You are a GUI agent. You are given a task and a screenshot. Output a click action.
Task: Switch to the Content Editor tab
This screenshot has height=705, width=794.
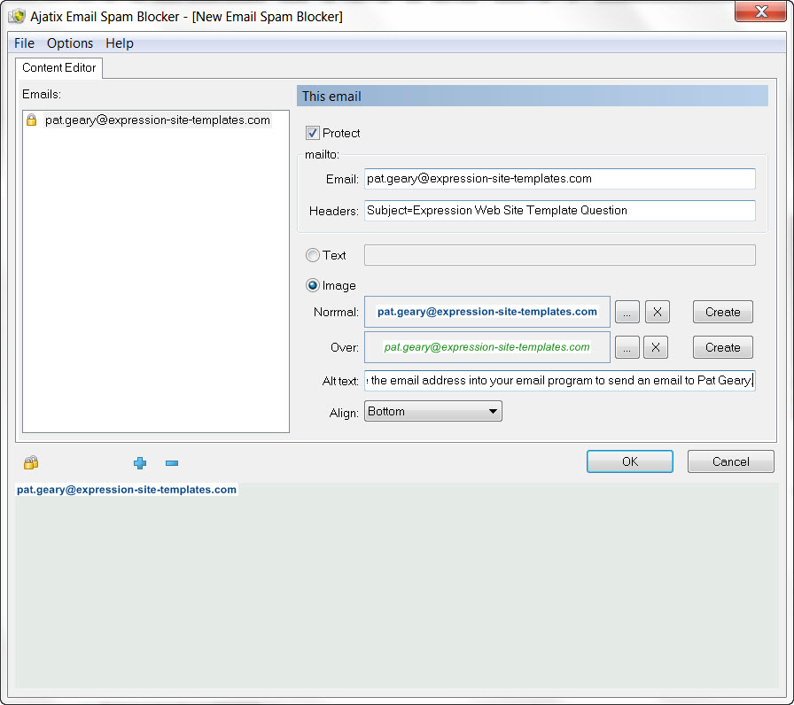click(x=58, y=68)
